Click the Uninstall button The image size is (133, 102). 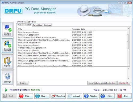pos(74,96)
